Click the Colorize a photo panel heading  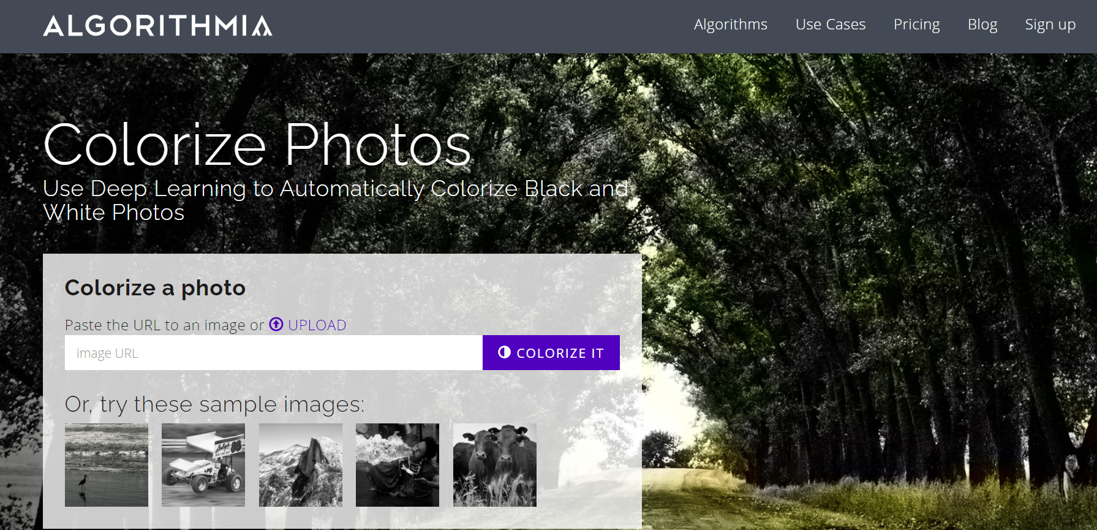[155, 287]
